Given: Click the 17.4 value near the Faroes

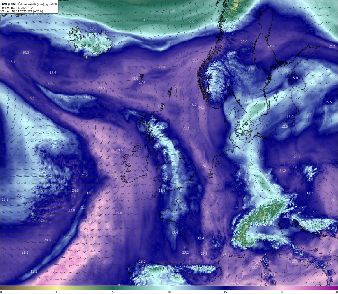Looking at the screenshot, I should pyautogui.click(x=142, y=83).
